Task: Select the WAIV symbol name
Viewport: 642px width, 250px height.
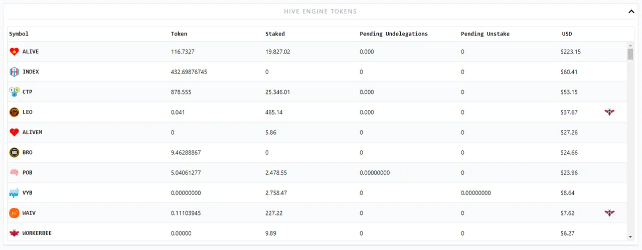Action: (29, 213)
